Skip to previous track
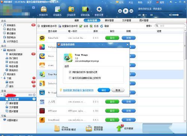 (120, 11)
